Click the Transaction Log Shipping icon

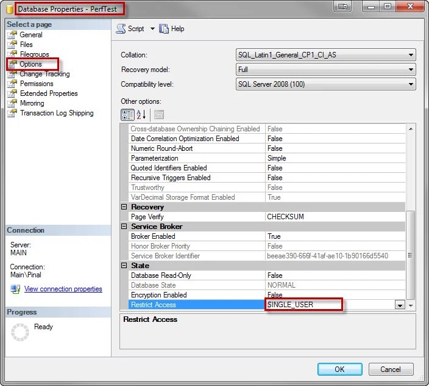12,113
